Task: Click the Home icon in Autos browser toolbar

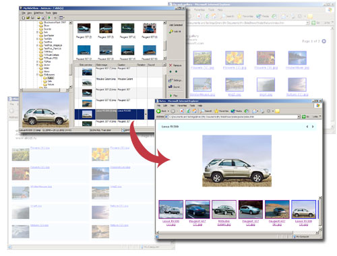Action: tap(194, 111)
